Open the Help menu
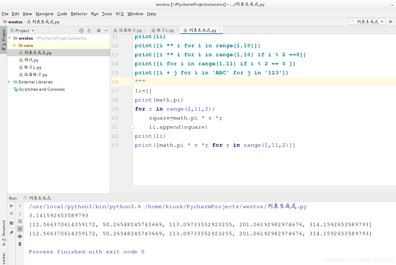Viewport: 396px width, 265px height. point(152,14)
